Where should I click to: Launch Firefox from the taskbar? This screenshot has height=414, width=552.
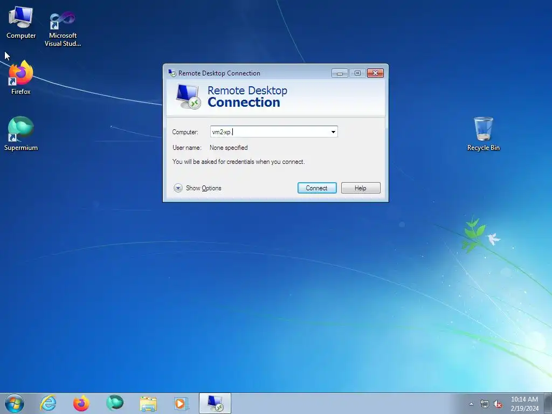coord(81,403)
